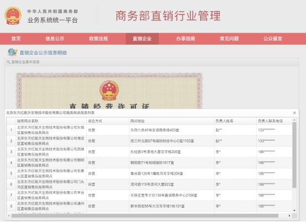Select row 7 丰台区直销售后服务网点 name

pos(50,195)
